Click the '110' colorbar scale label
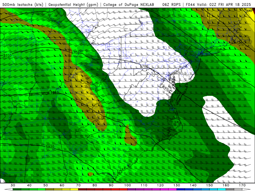 pyautogui.click(x=144, y=185)
